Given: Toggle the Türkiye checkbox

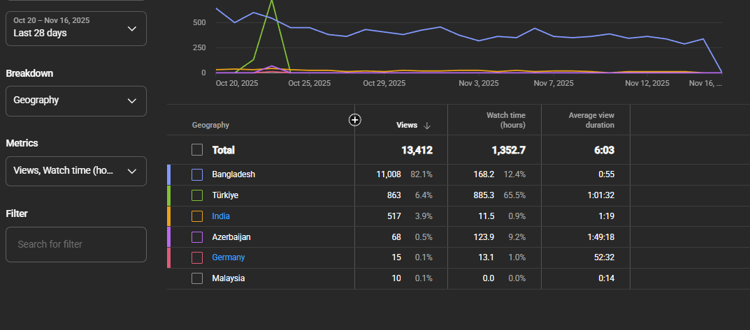Looking at the screenshot, I should pos(197,195).
